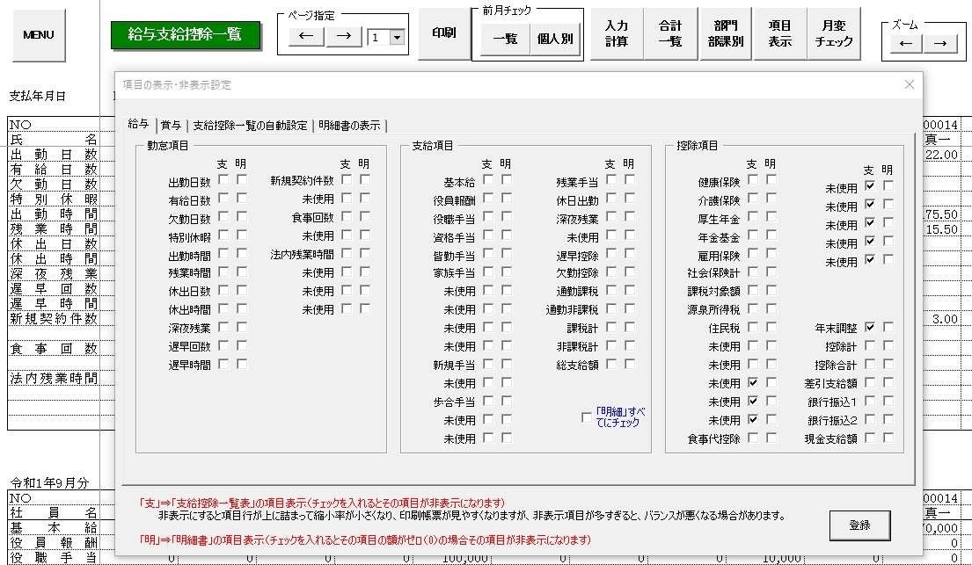Screen dimensions: 972x565
Task: Check 支 box for 法内残業時間
Action: tap(347, 253)
